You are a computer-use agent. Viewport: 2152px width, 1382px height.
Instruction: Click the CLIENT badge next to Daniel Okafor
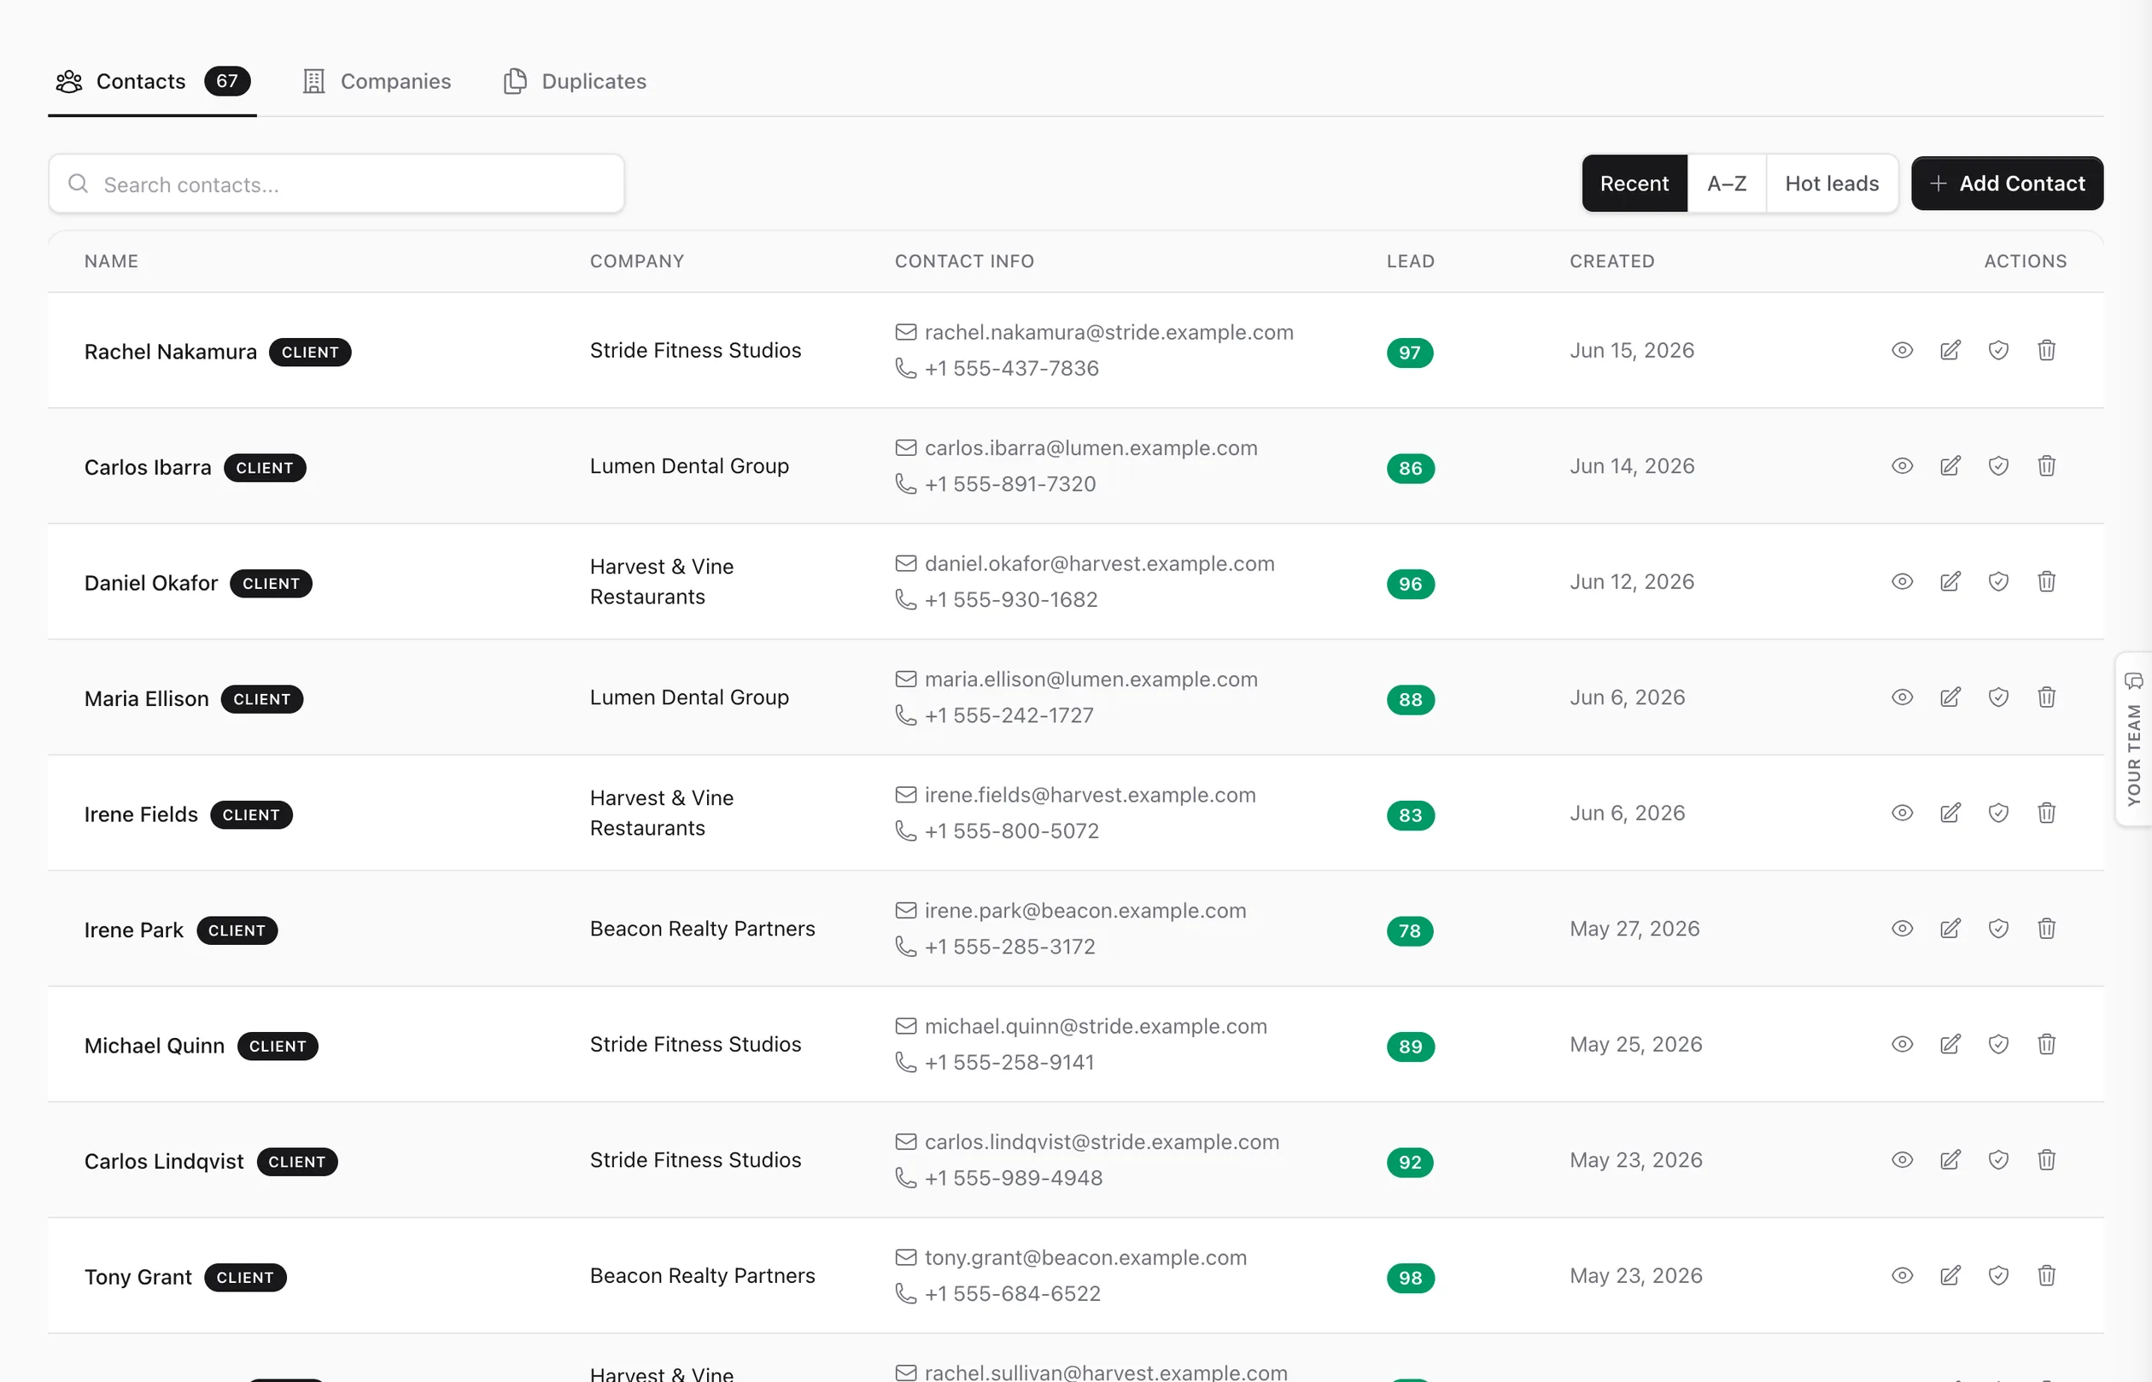point(271,584)
